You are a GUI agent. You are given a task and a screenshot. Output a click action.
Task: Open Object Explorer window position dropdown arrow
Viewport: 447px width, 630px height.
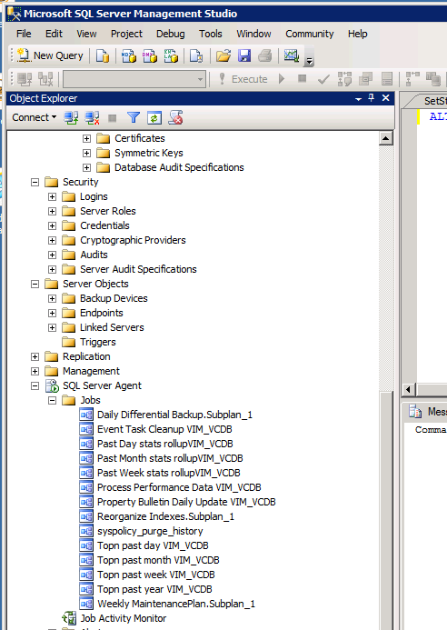point(358,99)
